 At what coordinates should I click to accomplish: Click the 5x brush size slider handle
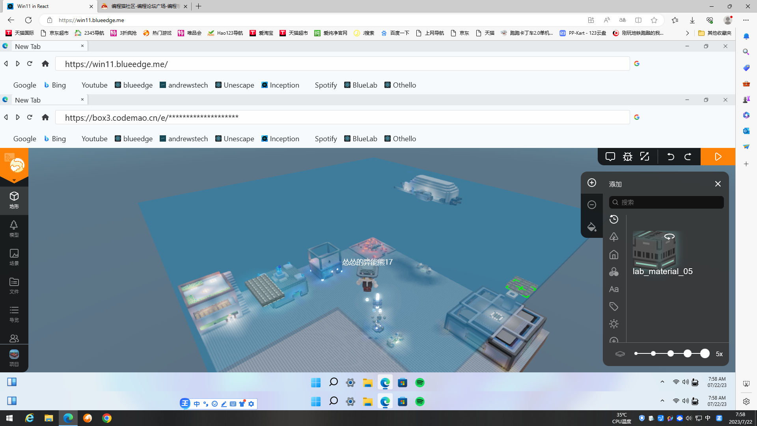(x=705, y=354)
